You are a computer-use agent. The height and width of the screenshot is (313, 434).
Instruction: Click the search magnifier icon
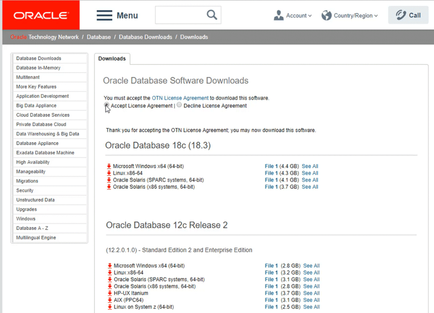click(x=212, y=15)
